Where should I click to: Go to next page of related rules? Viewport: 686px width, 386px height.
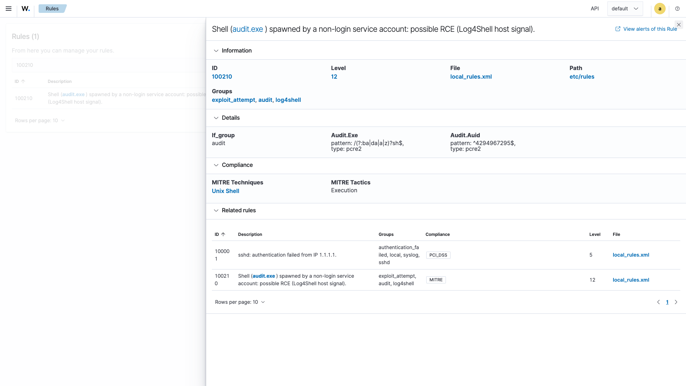[676, 302]
